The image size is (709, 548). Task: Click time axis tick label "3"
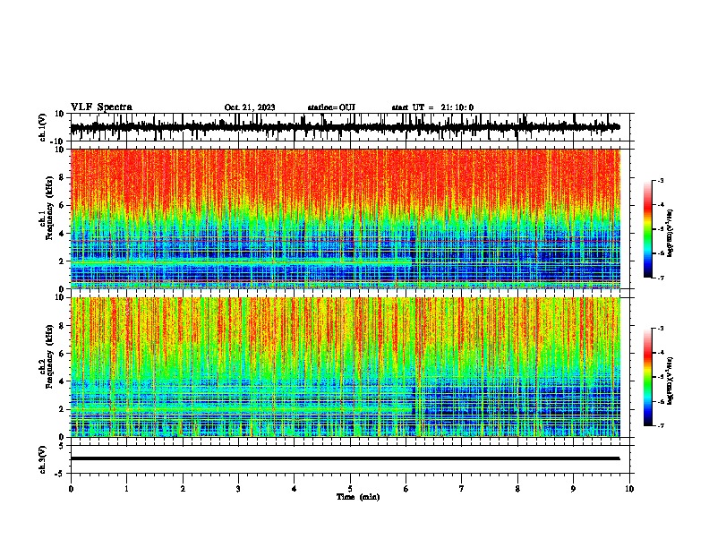(238, 489)
